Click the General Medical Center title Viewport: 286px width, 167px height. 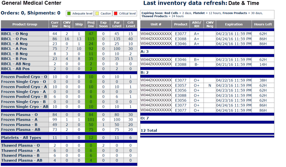point(31,3)
